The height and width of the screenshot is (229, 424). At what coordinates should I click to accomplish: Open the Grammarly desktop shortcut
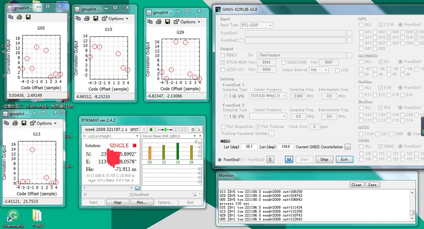click(x=13, y=218)
